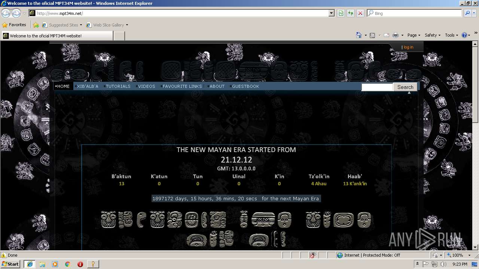The image size is (479, 269).
Task: Open the Home button dropdown arrow
Action: [365, 35]
